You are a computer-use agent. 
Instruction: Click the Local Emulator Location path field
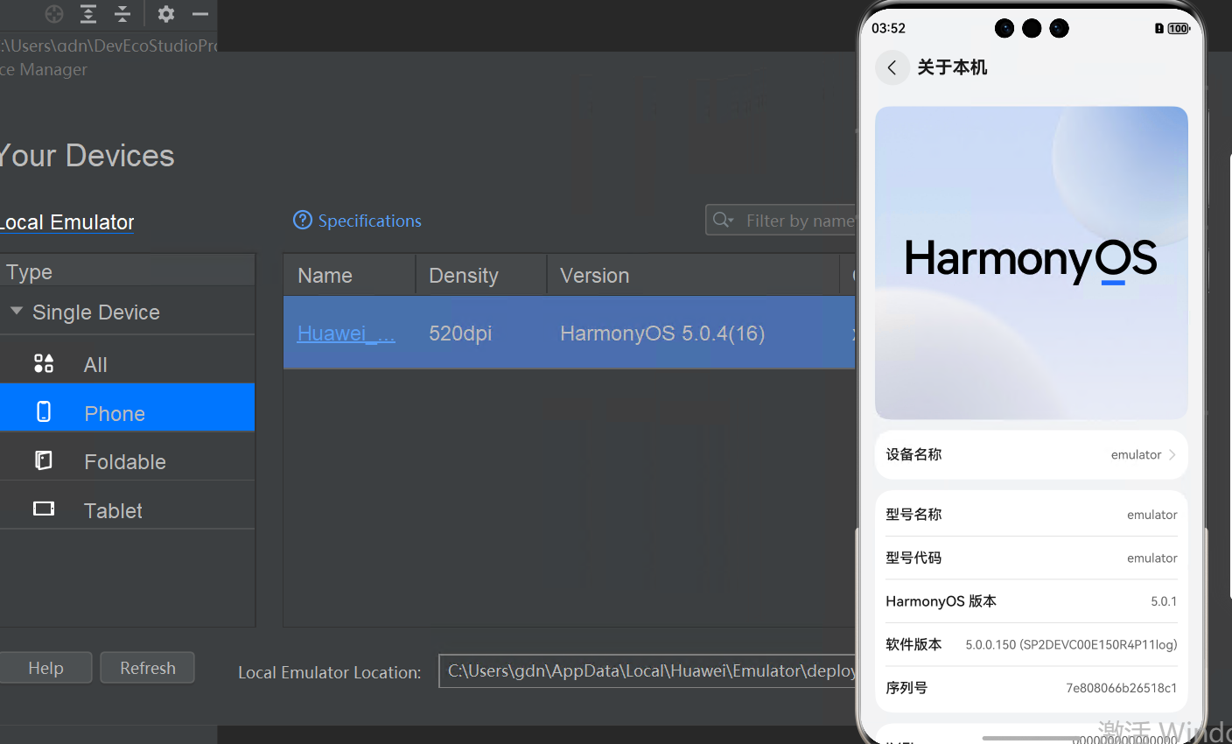(x=647, y=671)
